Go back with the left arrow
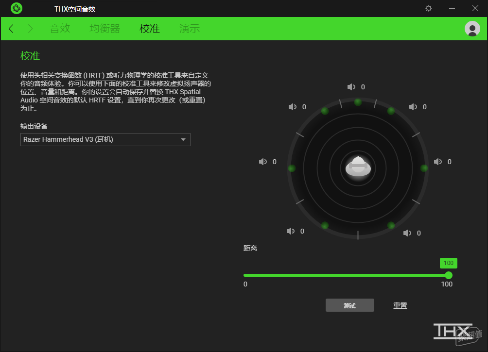Image resolution: width=488 pixels, height=352 pixels. (x=11, y=29)
